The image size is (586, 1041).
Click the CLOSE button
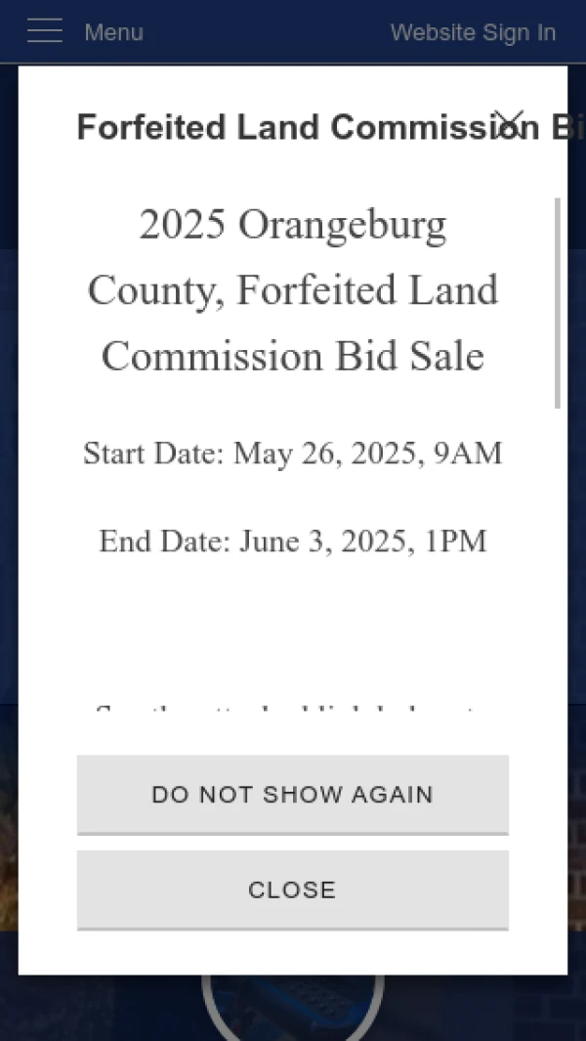tap(293, 890)
